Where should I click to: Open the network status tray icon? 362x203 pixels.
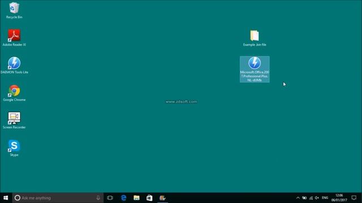(x=311, y=198)
